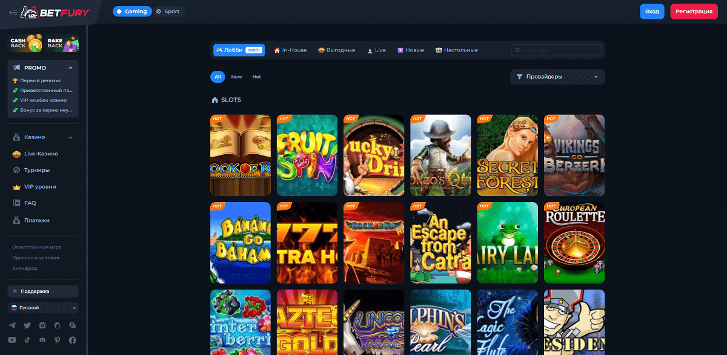Open the Правила и условия link
Screen dimensions: 727x355
coord(36,258)
